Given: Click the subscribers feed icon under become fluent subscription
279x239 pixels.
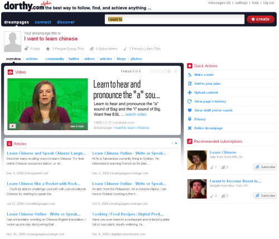Looking at the screenshot, I should tap(223, 196).
